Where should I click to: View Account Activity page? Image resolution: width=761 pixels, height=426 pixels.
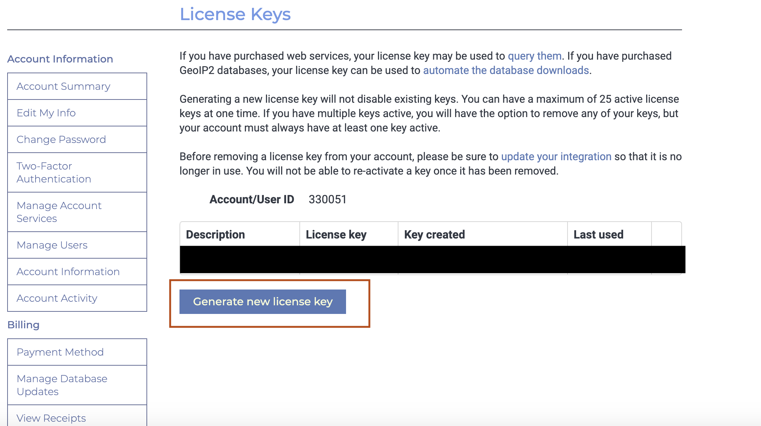point(57,298)
